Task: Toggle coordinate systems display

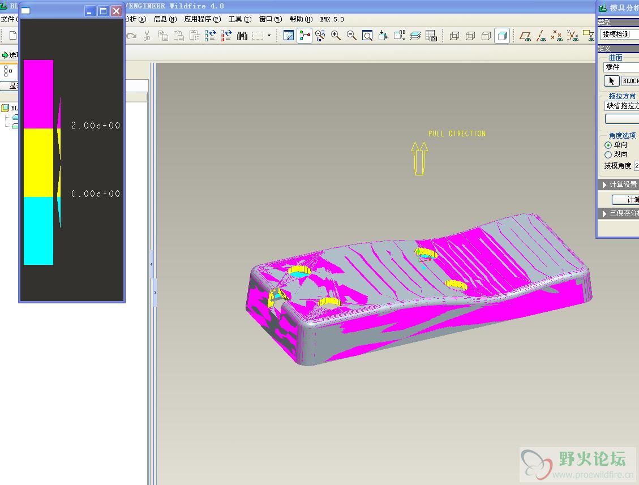Action: click(573, 36)
